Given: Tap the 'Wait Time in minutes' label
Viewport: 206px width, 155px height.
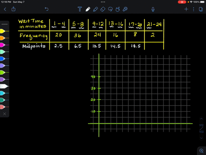Looking at the screenshot, I should 32,24.
